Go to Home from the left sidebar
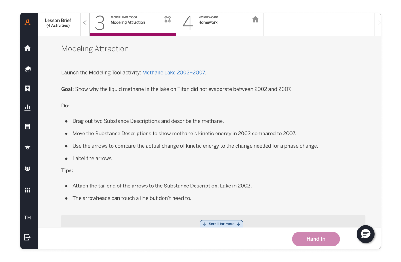Viewport: 401px width, 262px height. (28, 48)
